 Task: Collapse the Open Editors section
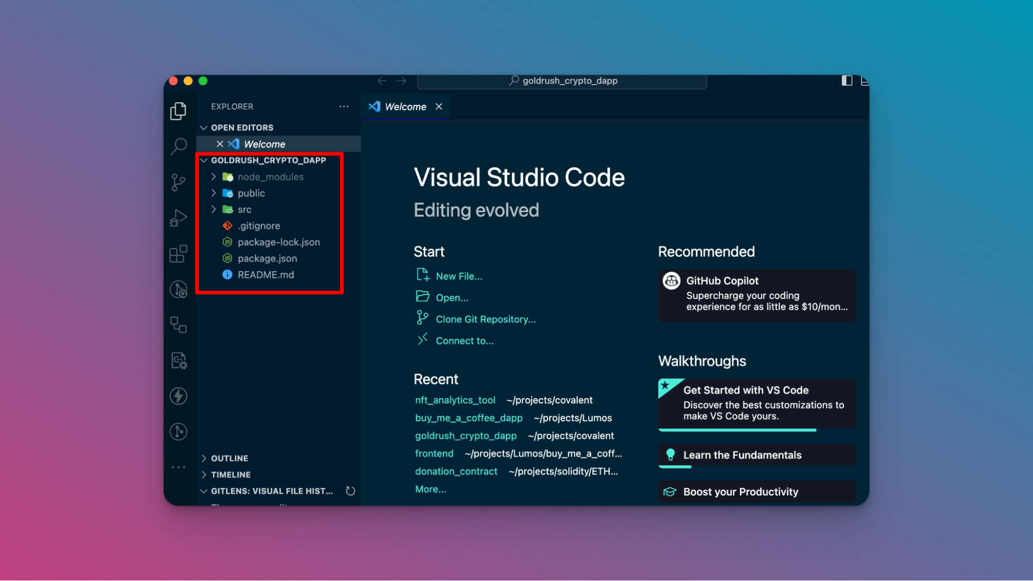click(204, 128)
